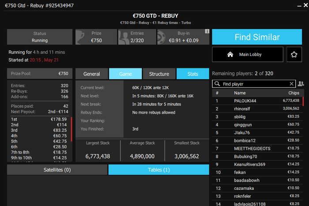Click the Entries people icon
This screenshot has width=309, height=206.
[x=124, y=37]
